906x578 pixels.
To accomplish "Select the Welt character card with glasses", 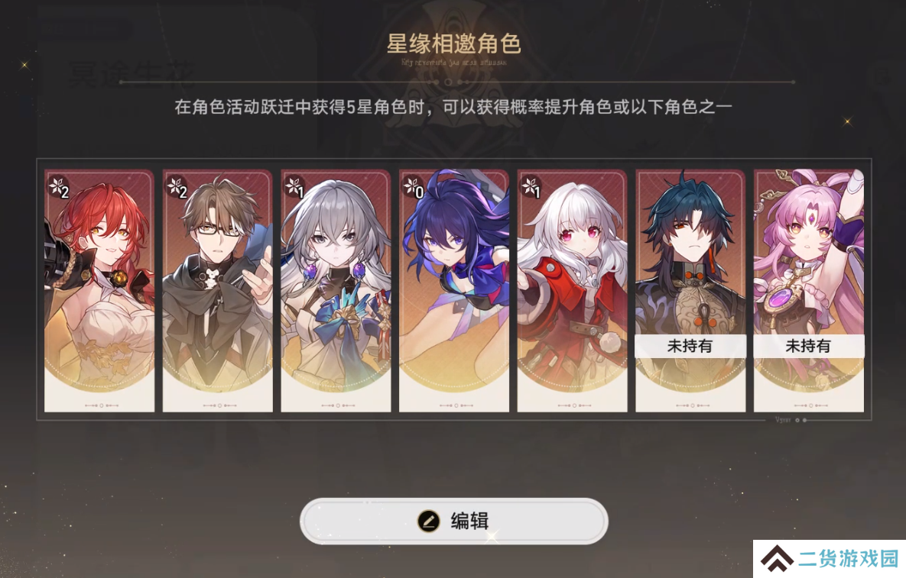I will coord(217,290).
